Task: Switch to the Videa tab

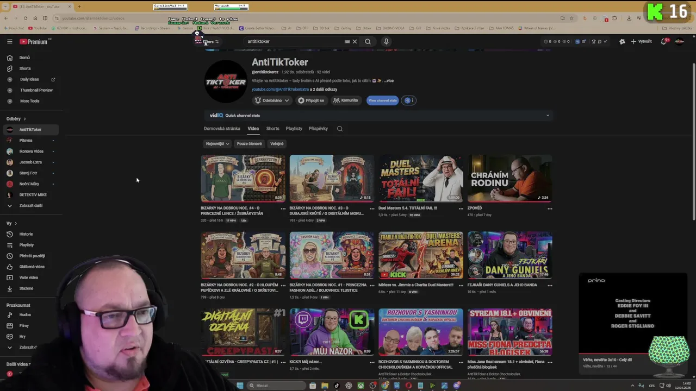Action: coord(253,129)
